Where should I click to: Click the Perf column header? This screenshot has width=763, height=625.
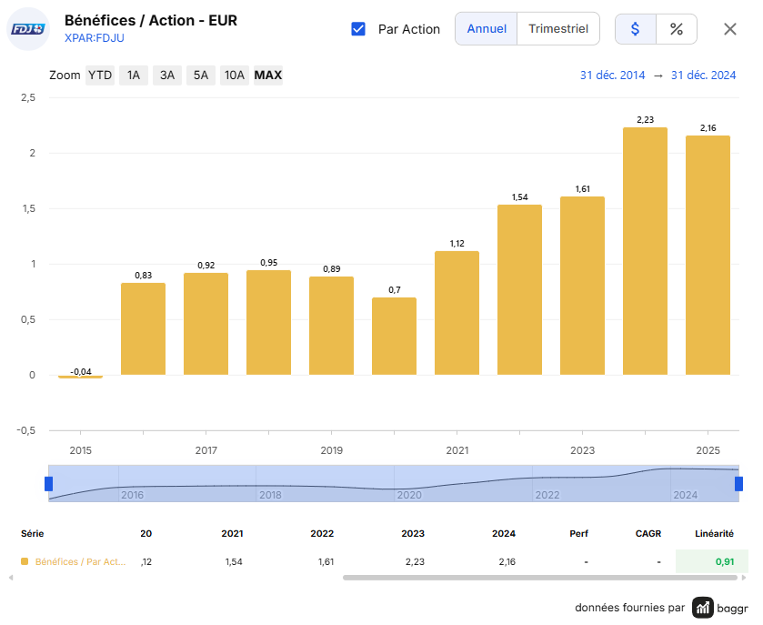(578, 533)
